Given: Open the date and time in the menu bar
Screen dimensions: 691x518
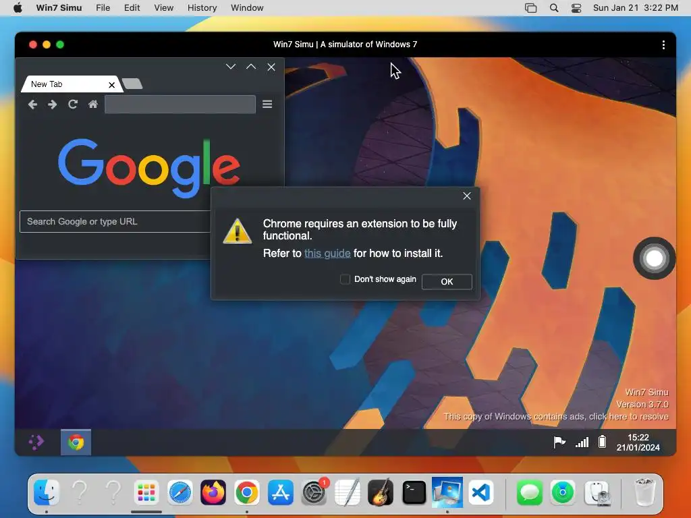Looking at the screenshot, I should (x=635, y=8).
